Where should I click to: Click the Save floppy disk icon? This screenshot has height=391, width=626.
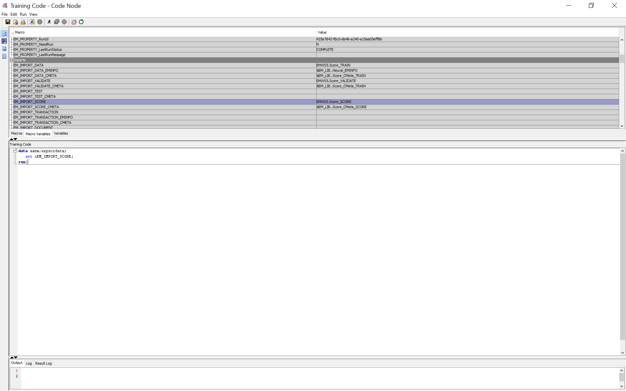(8, 22)
